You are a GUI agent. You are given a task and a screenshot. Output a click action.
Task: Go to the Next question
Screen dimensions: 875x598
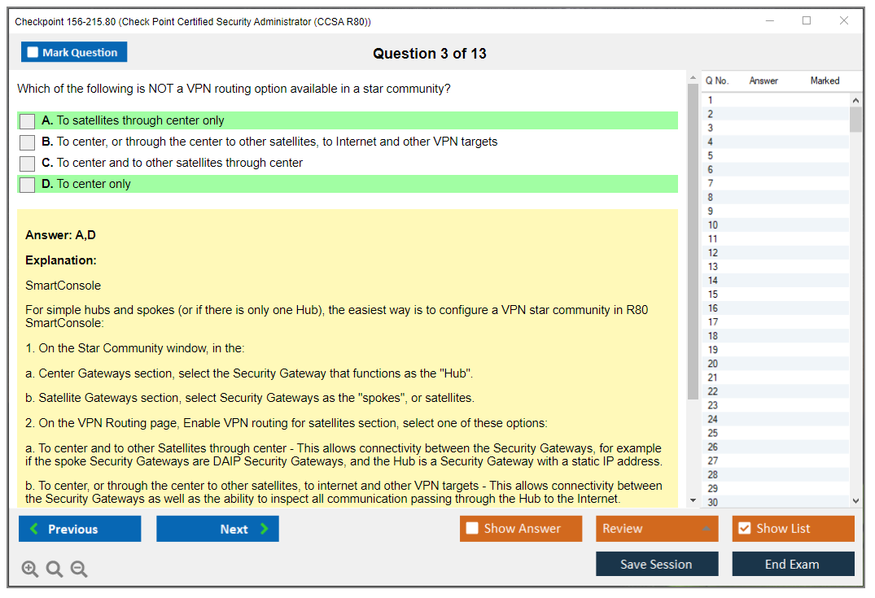(x=217, y=529)
